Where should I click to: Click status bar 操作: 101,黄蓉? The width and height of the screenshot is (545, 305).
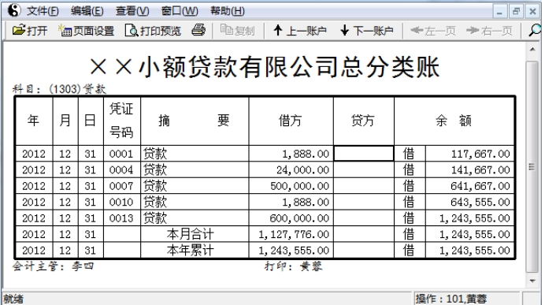click(451, 299)
